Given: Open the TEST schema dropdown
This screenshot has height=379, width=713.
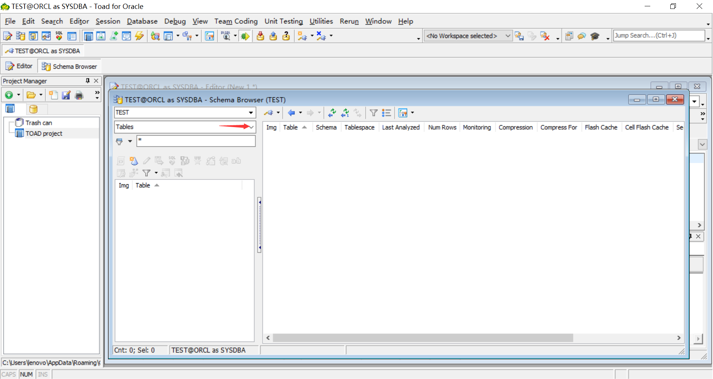Looking at the screenshot, I should tap(251, 113).
